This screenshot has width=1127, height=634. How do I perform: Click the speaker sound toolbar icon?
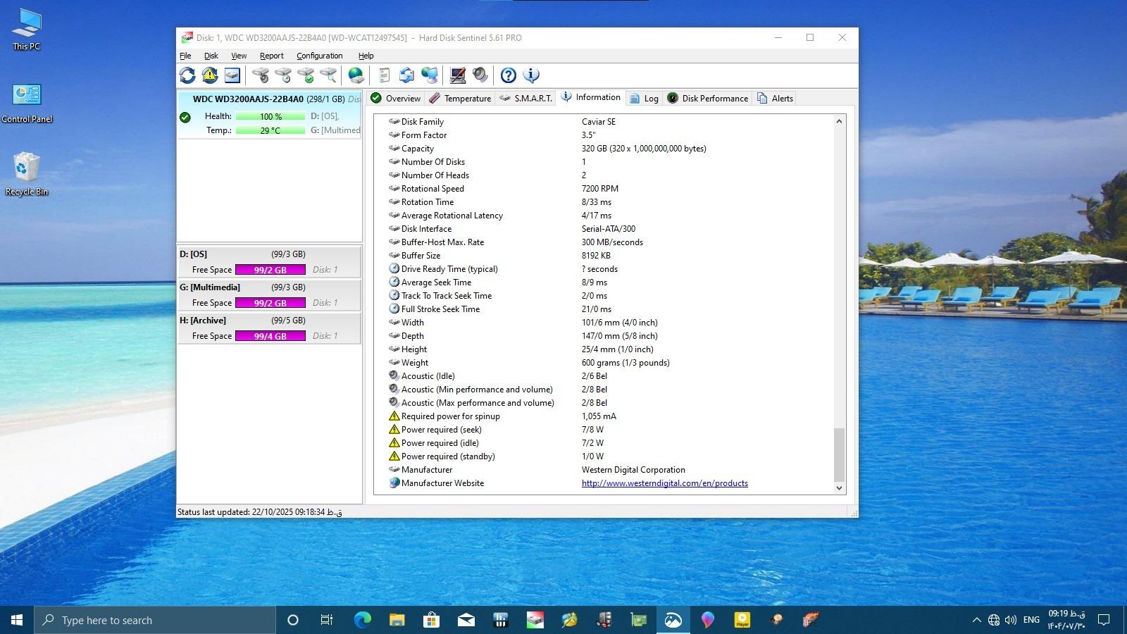(x=480, y=75)
